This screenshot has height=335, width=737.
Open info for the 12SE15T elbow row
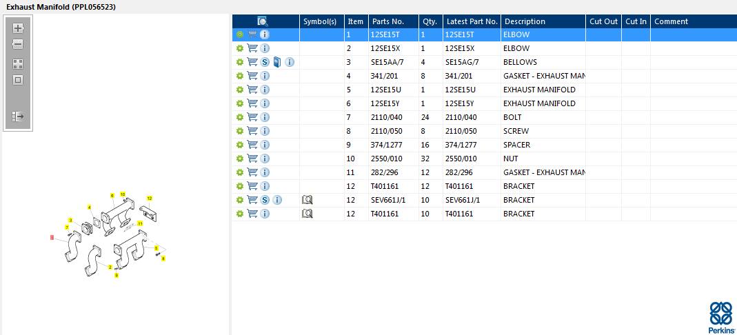265,34
